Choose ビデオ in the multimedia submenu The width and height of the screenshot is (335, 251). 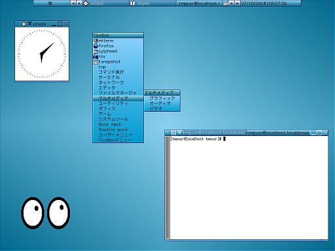coord(162,109)
